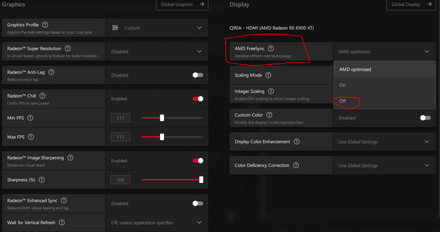Show help for Wait for Vertical Refresh
Screen dimensions: 440x232
[62, 222]
